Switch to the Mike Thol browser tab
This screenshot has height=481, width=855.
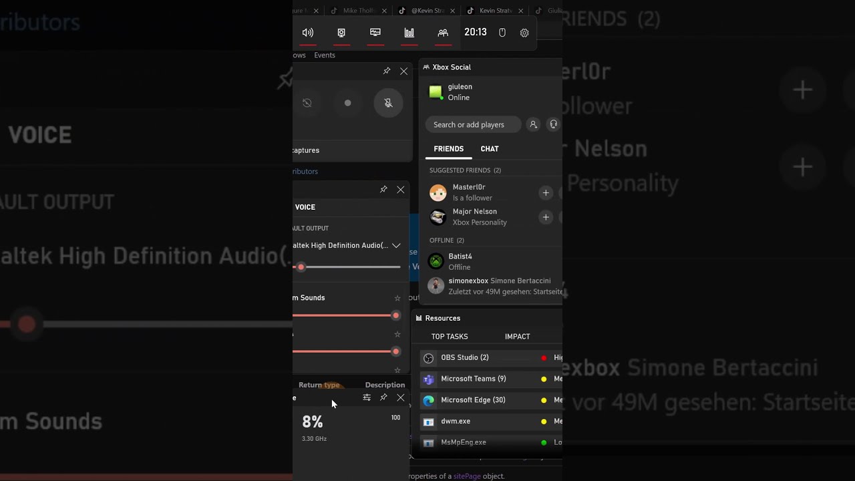[x=359, y=11]
